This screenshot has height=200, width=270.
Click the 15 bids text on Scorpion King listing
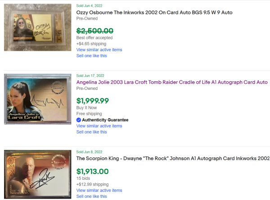[83, 178]
